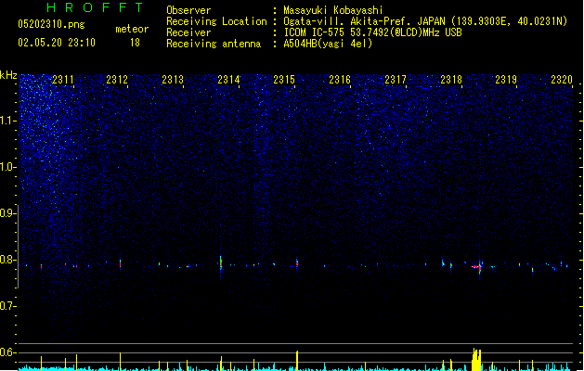Screen dimensions: 584x371
Task: Click the A504HB(yagi 4el) antenna text
Action: tap(328, 44)
